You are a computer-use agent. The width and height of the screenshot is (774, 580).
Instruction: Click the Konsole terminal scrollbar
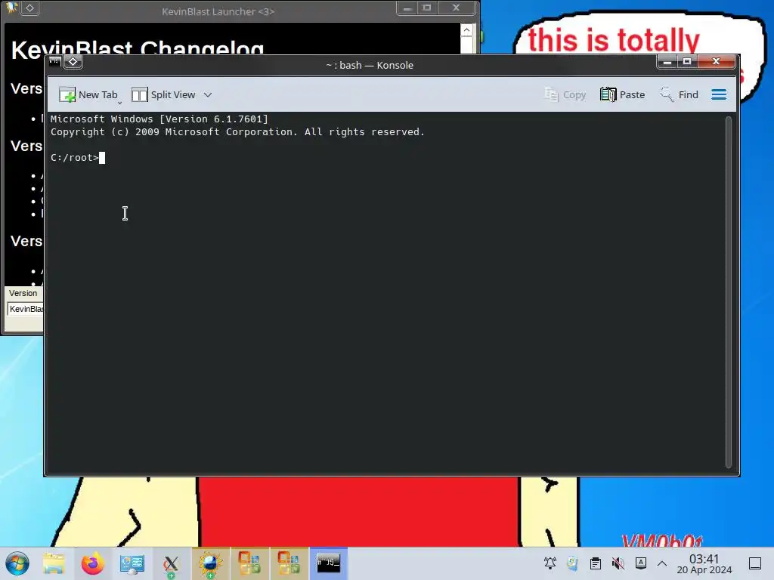tap(728, 292)
